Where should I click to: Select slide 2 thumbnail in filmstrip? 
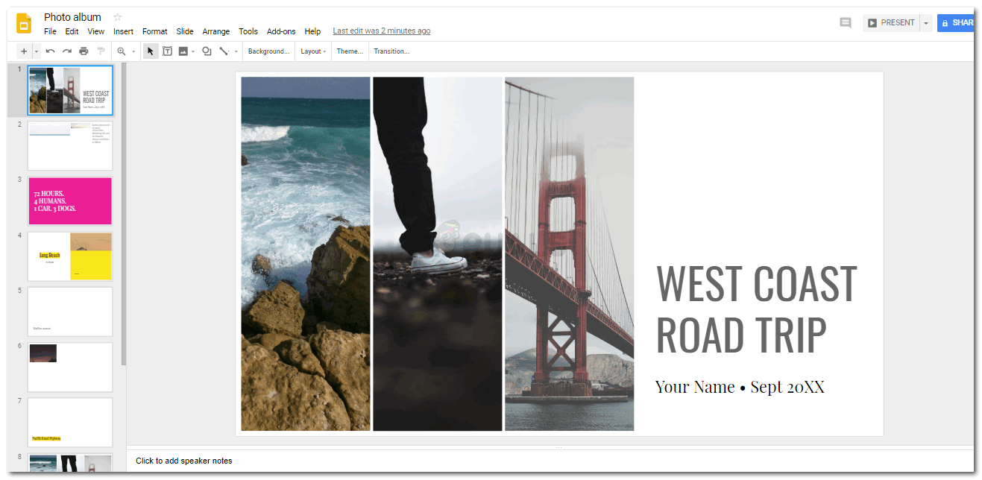[x=70, y=146]
